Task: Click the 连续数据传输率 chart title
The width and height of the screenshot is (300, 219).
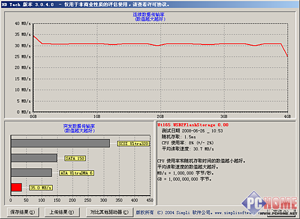Action: coord(149,14)
